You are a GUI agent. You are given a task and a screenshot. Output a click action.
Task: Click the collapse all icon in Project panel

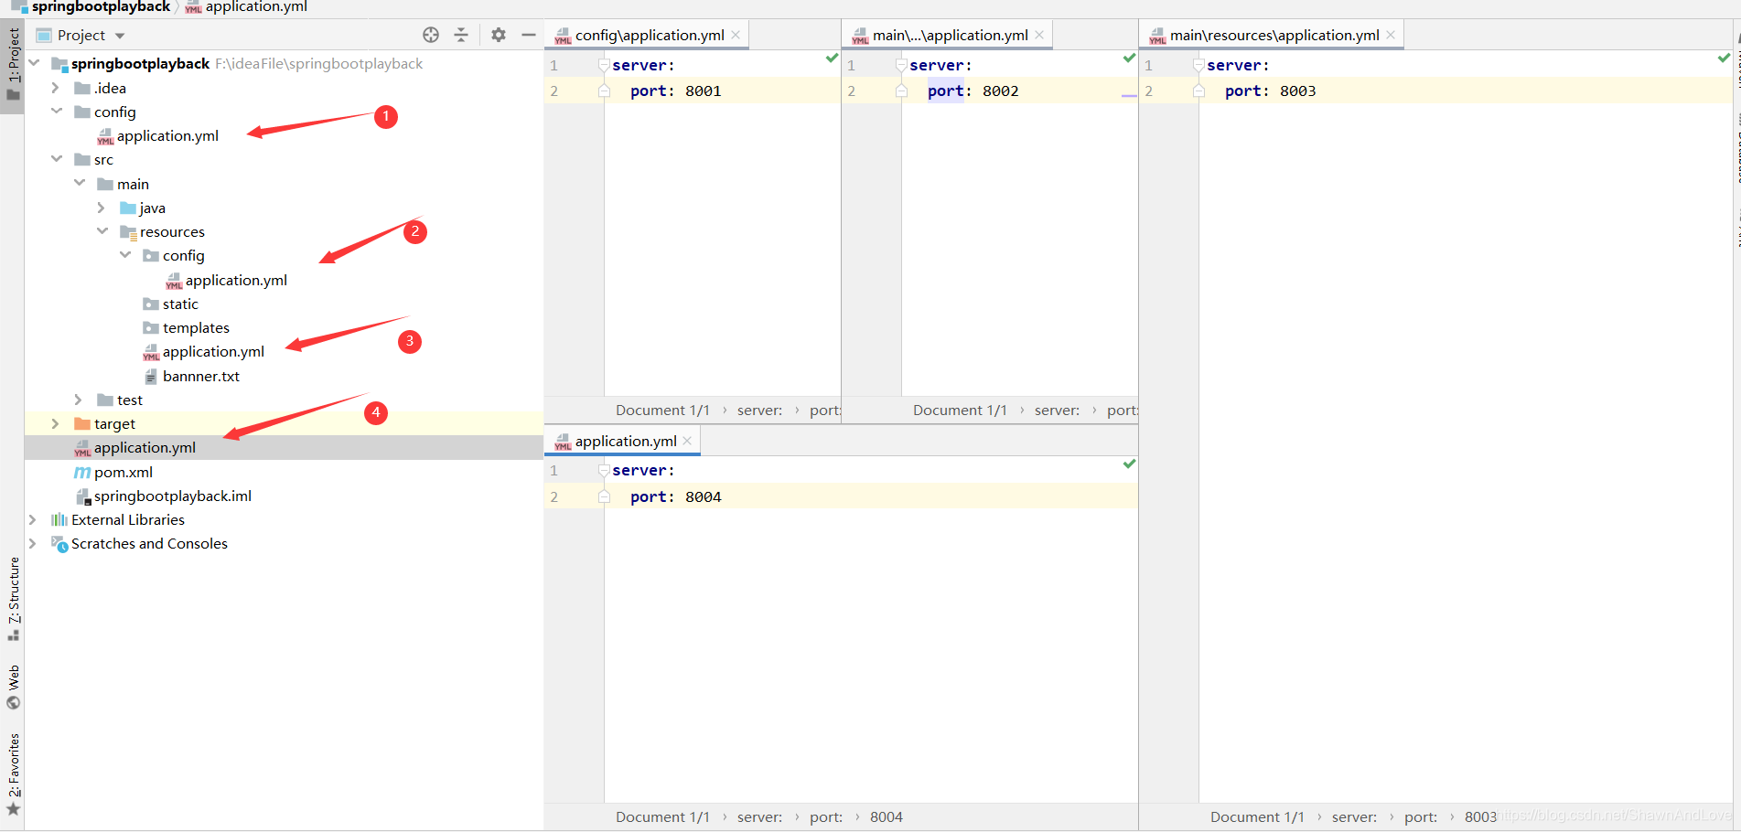461,35
